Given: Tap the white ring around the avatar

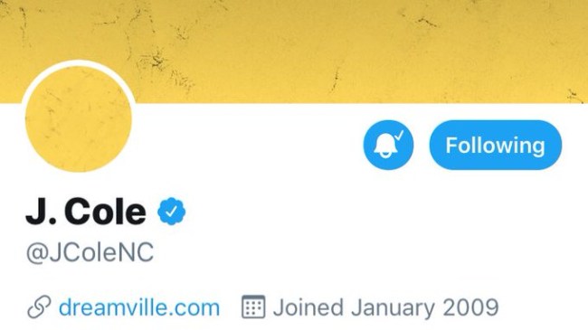Looking at the screenshot, I should pyautogui.click(x=79, y=63).
